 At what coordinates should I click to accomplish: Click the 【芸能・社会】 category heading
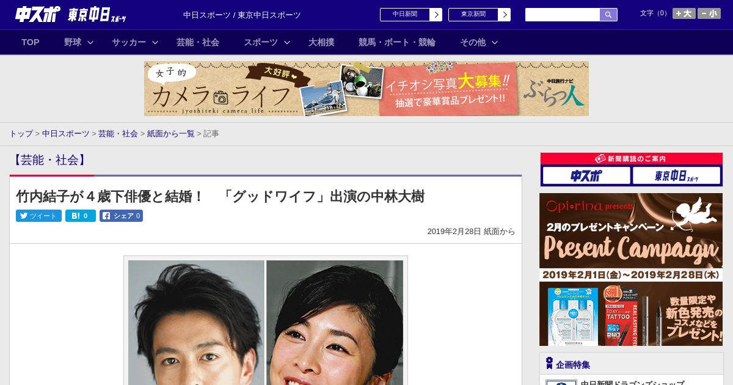(49, 160)
